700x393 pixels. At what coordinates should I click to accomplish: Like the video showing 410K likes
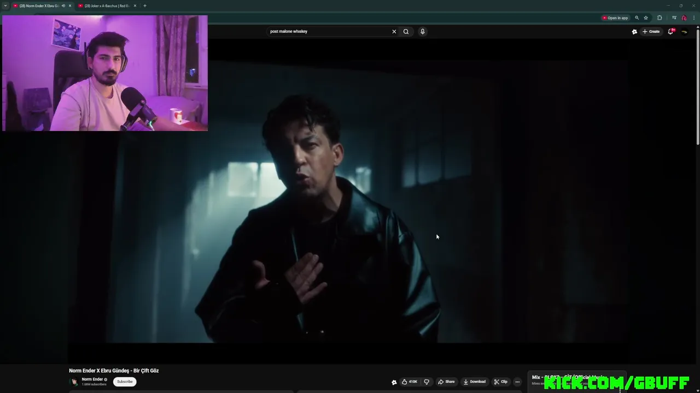pos(410,382)
